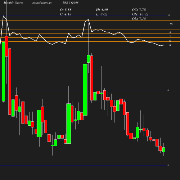Viewport: 180px width, 180px height.
Task: Click the 'munafasutra.in' source label
Action: point(42,3)
